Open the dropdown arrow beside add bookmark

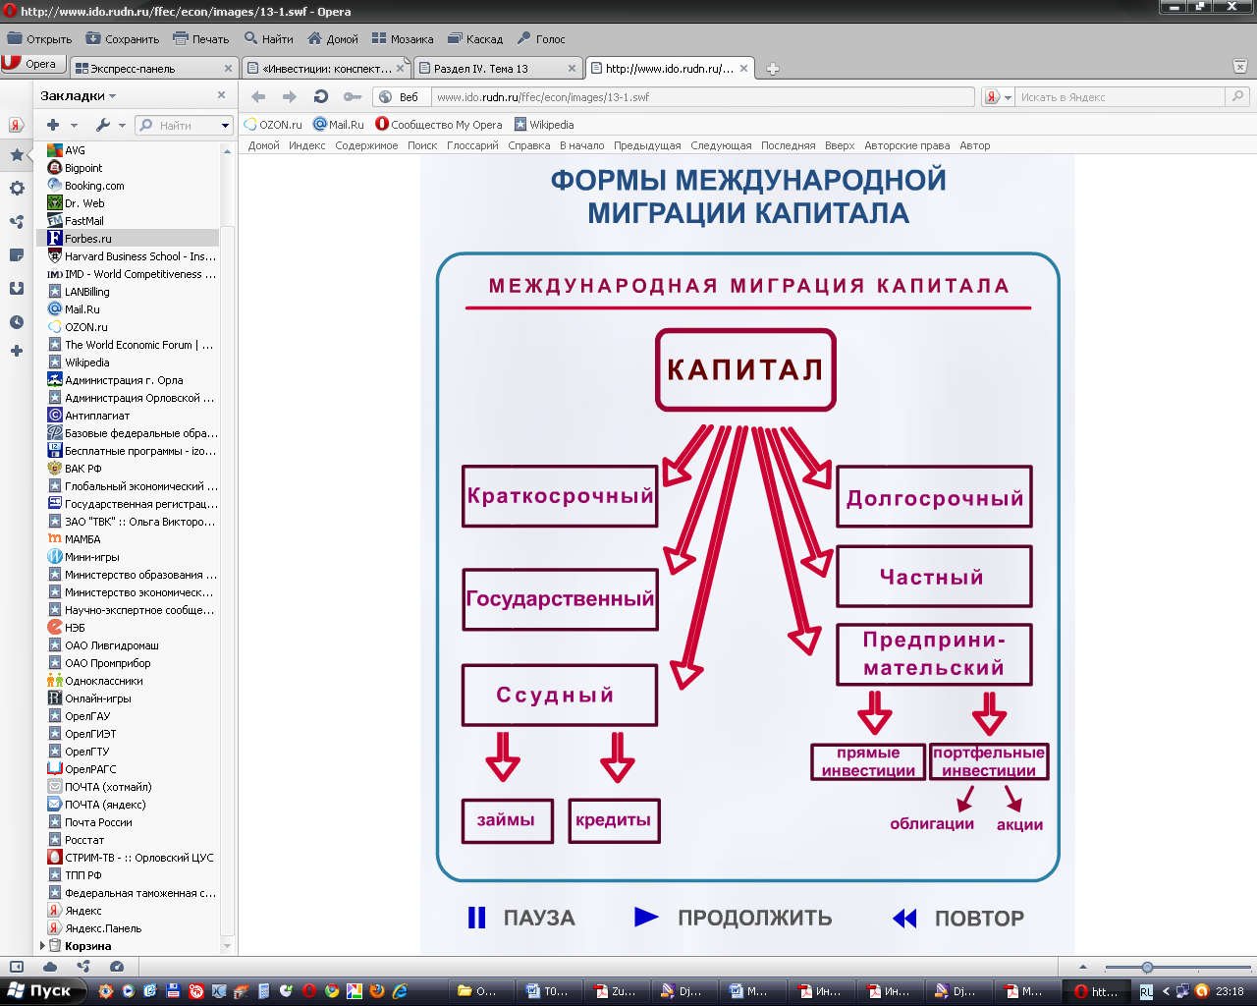[x=74, y=126]
